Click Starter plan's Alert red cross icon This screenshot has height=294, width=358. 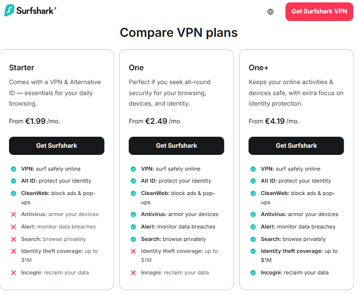13,227
